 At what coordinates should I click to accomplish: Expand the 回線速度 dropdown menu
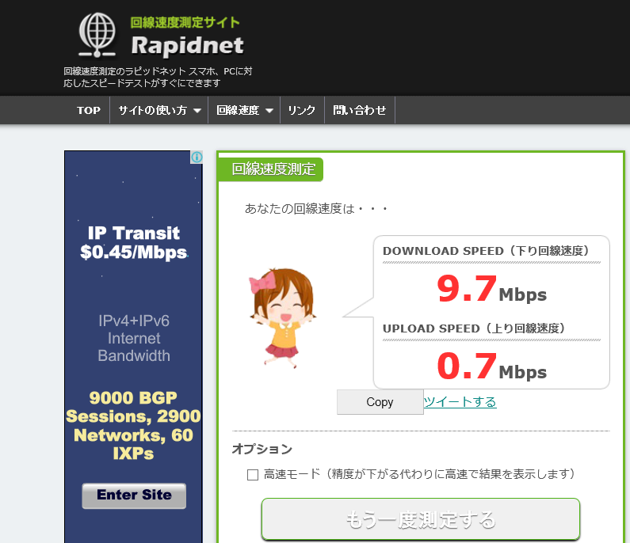click(x=244, y=110)
